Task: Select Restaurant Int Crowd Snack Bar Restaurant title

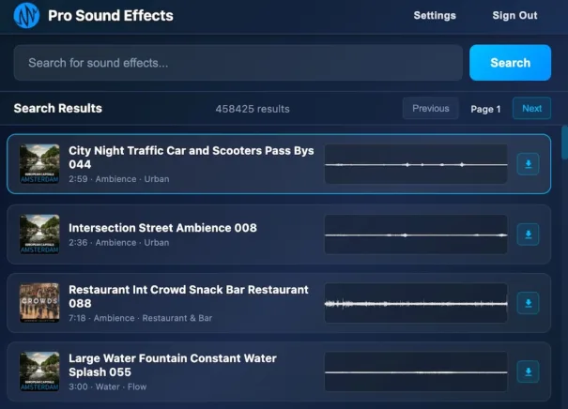Action: pos(189,296)
